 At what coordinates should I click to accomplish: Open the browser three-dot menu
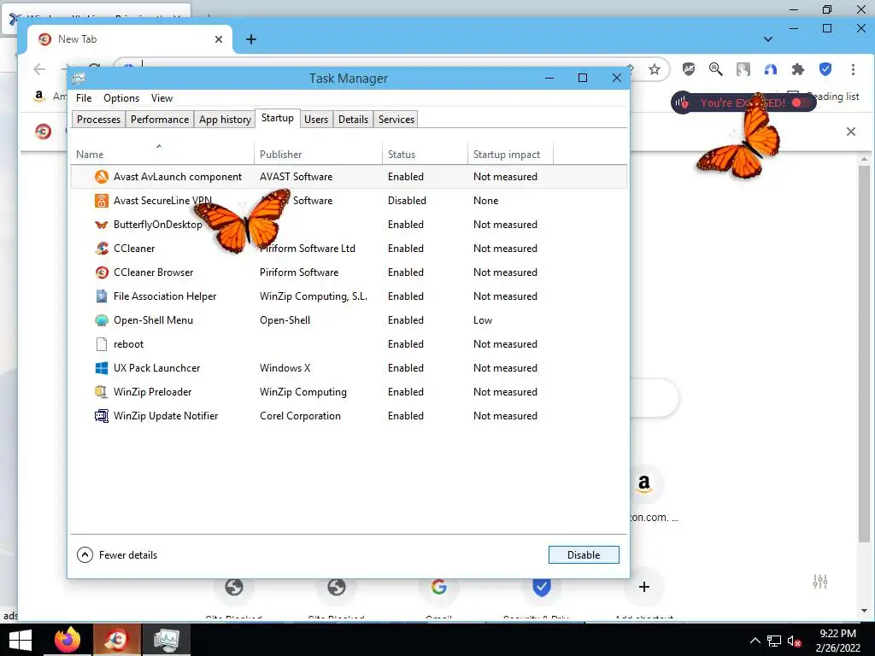[853, 69]
